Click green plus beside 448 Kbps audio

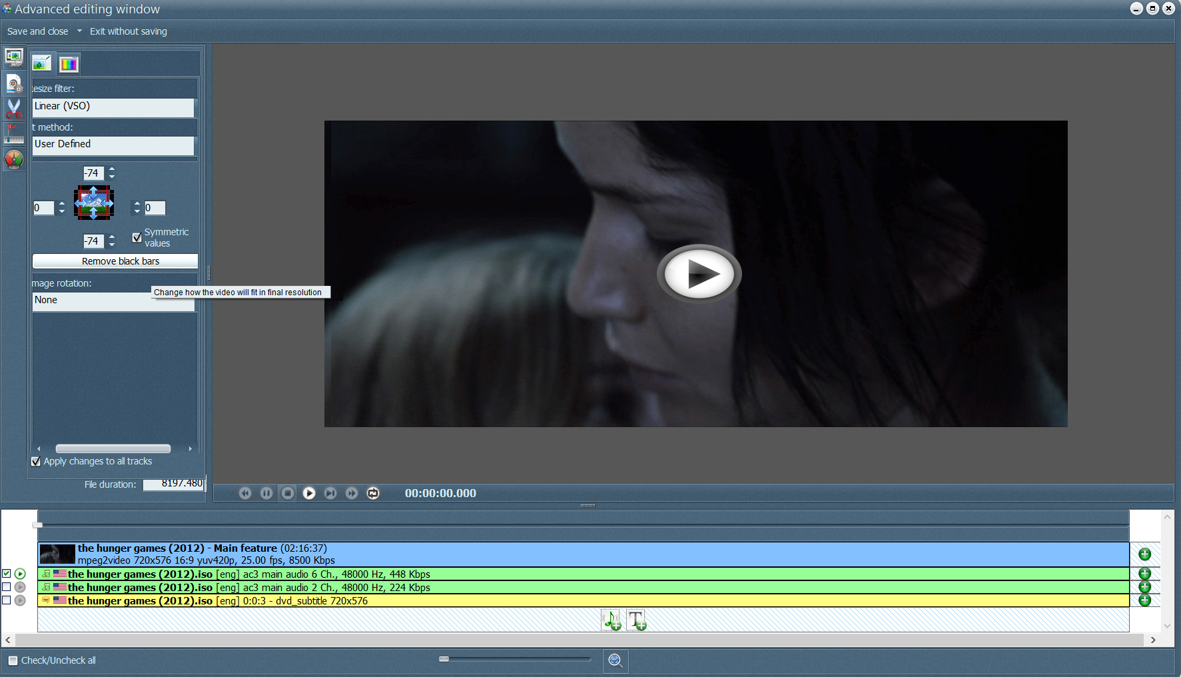tap(1145, 574)
